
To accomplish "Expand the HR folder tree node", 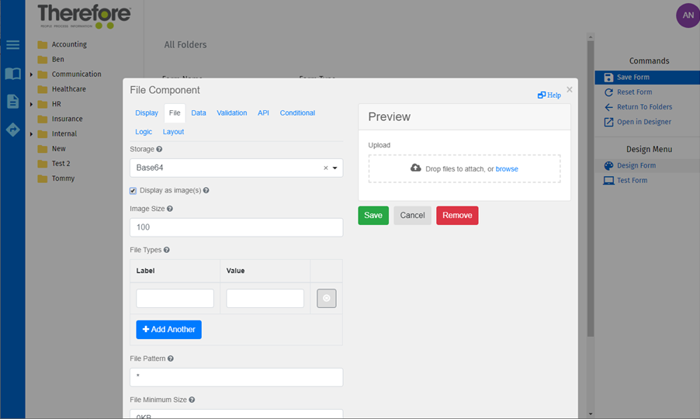I will (32, 104).
